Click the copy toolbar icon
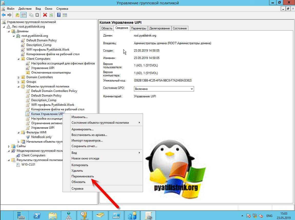 pos(31,15)
